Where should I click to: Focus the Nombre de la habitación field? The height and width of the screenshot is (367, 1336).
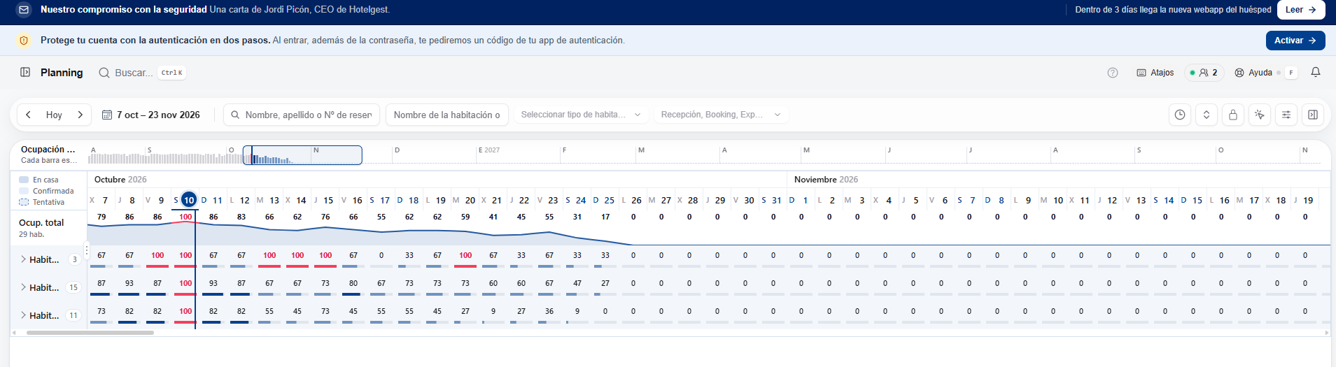[x=446, y=115]
